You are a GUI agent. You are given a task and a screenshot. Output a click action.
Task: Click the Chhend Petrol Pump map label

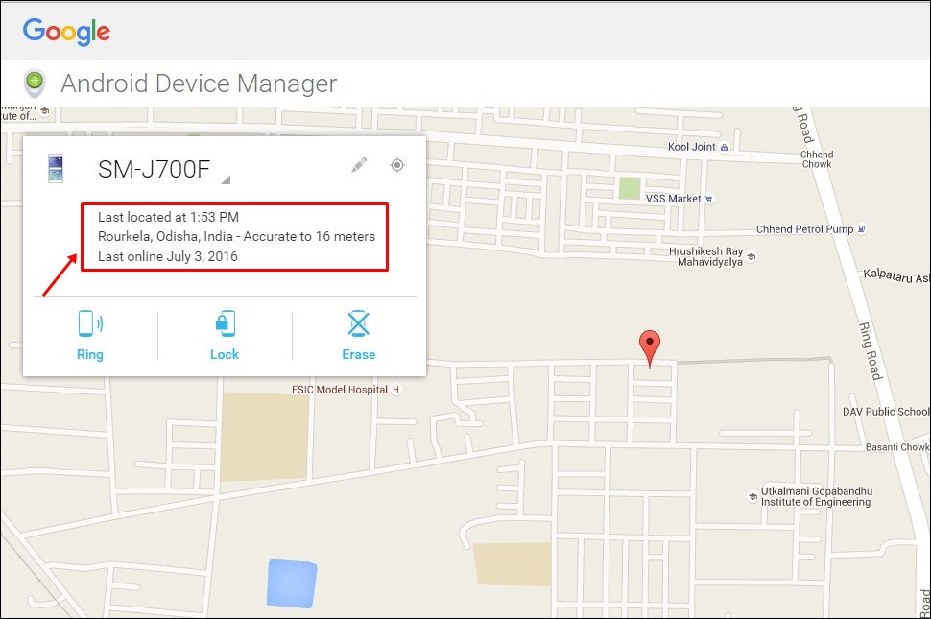click(804, 229)
